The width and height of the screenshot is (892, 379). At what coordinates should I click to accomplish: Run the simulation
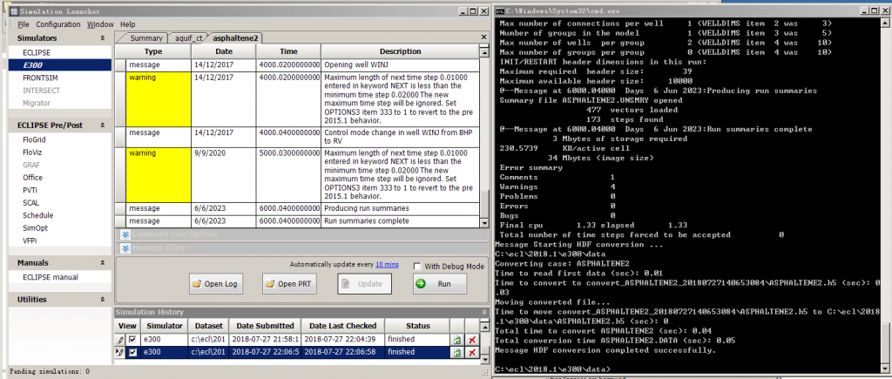tap(439, 284)
